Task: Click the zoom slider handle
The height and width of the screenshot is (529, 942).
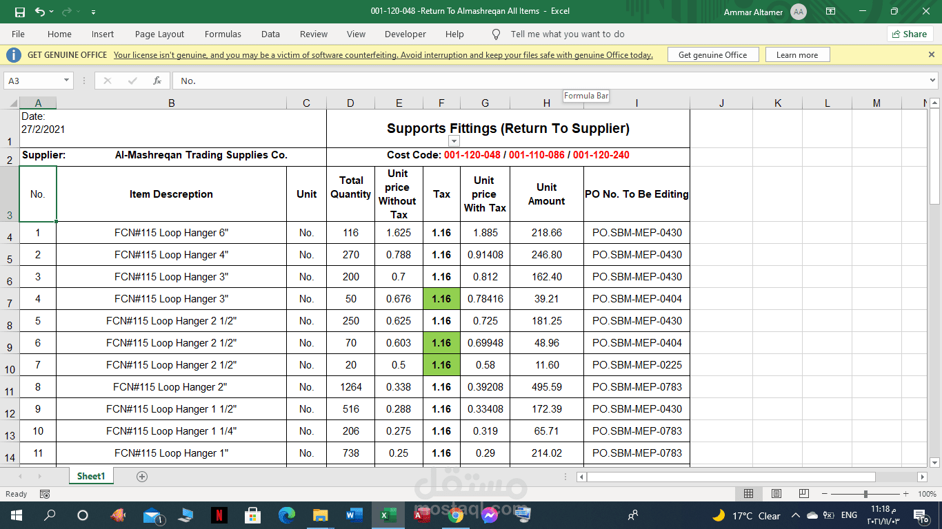Action: pyautogui.click(x=865, y=494)
